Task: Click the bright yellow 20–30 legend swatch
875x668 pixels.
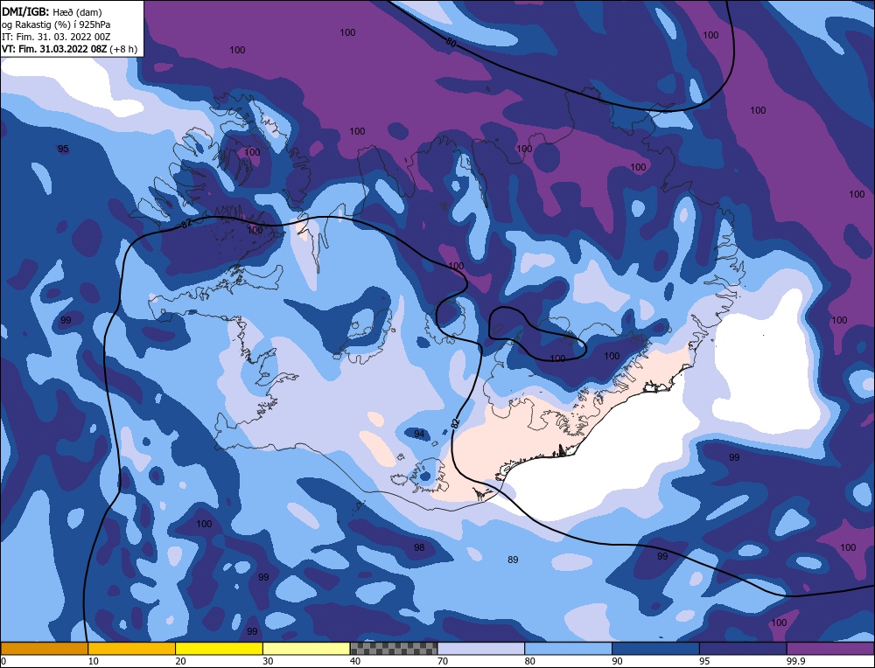Action: tap(219, 648)
